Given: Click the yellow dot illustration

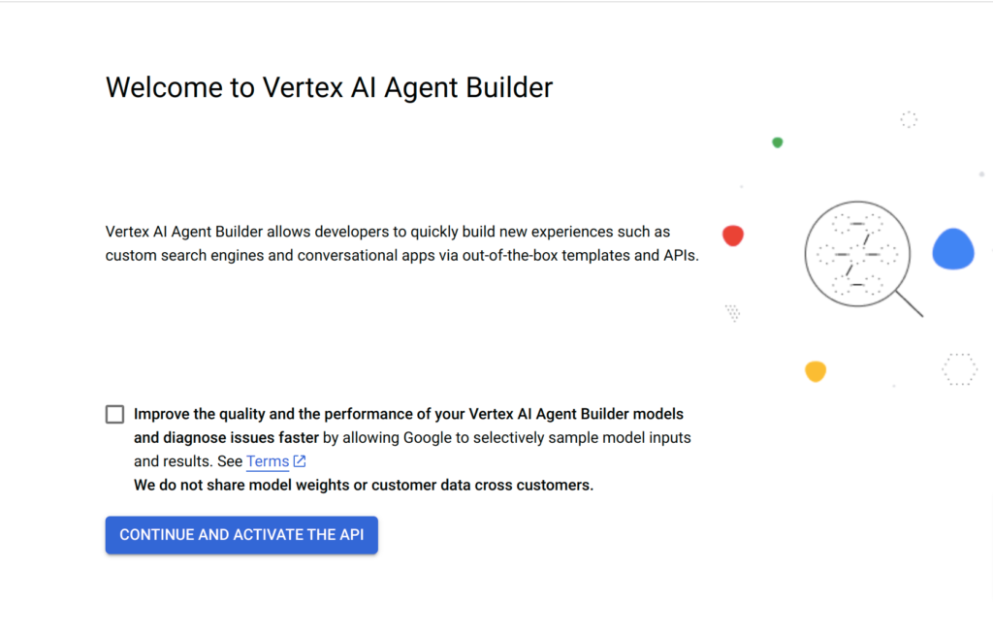Looking at the screenshot, I should pyautogui.click(x=815, y=370).
